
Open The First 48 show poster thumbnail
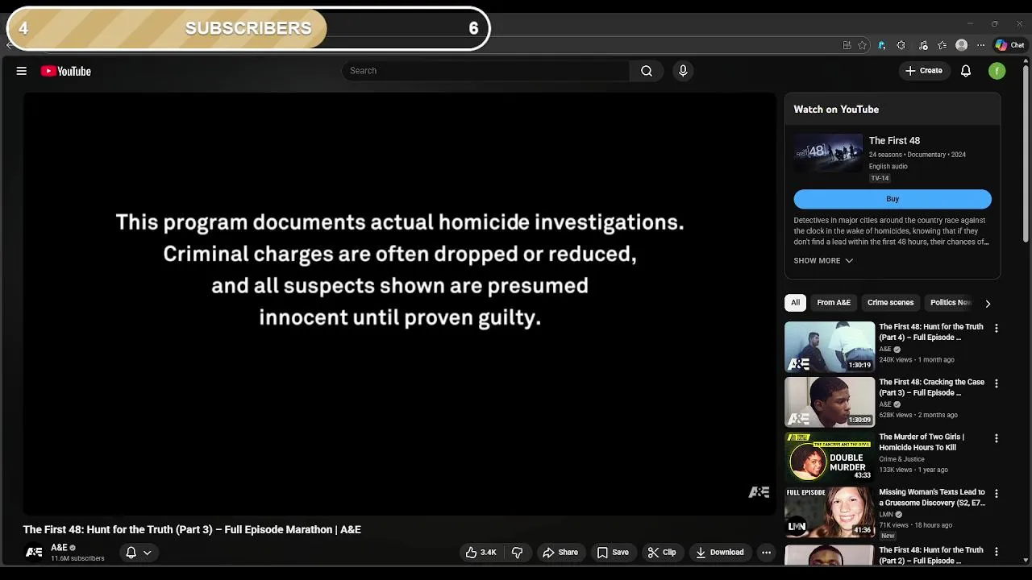[828, 153]
